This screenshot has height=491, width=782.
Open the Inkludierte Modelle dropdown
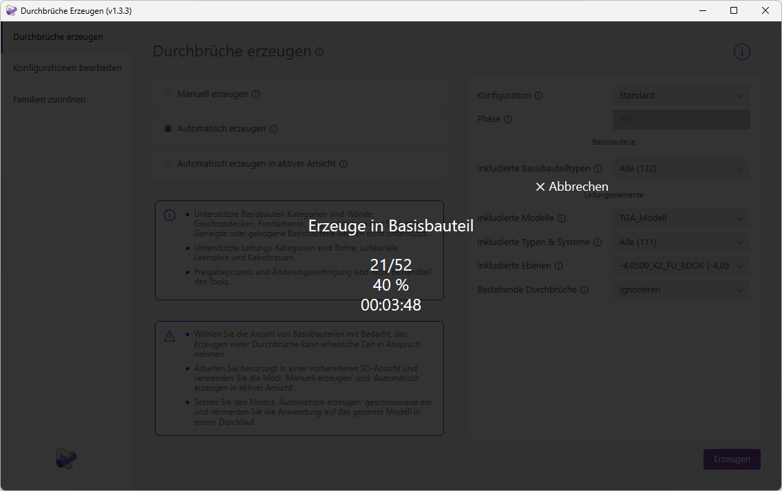681,218
